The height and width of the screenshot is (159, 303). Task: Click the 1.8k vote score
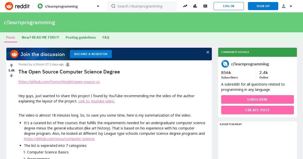click(x=11, y=70)
